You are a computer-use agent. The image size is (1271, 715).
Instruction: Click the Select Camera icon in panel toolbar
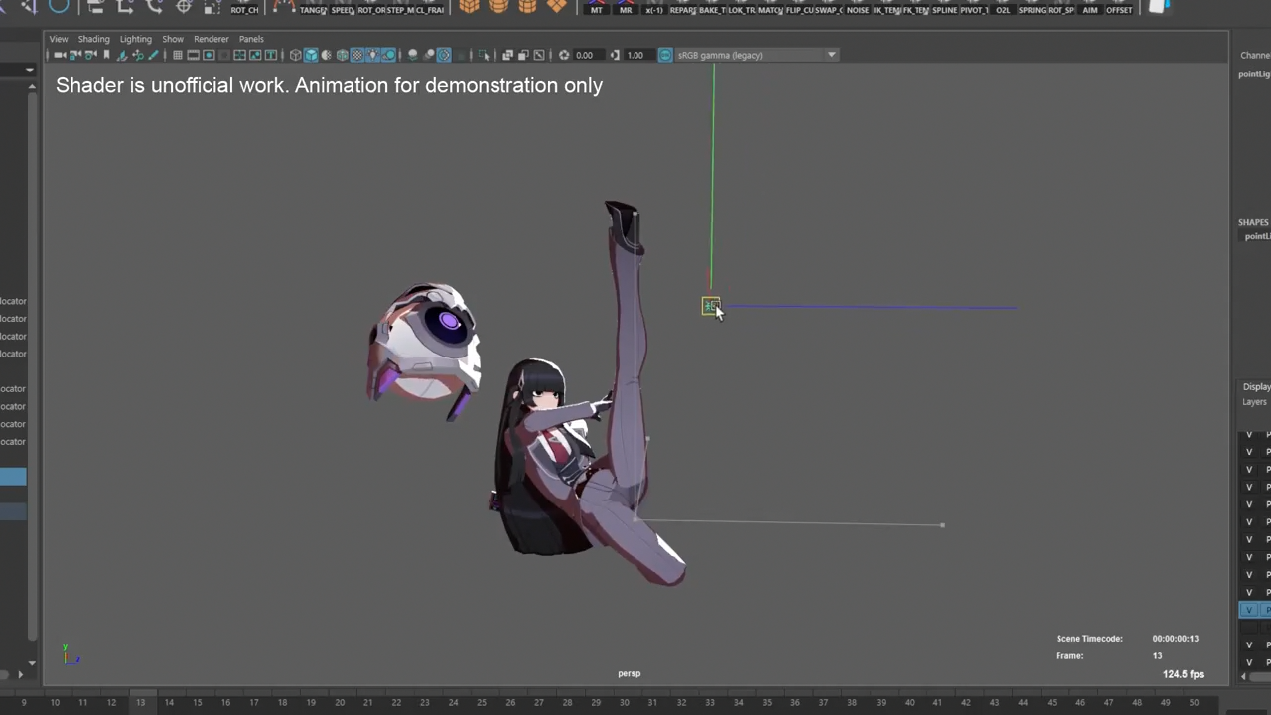[x=61, y=55]
